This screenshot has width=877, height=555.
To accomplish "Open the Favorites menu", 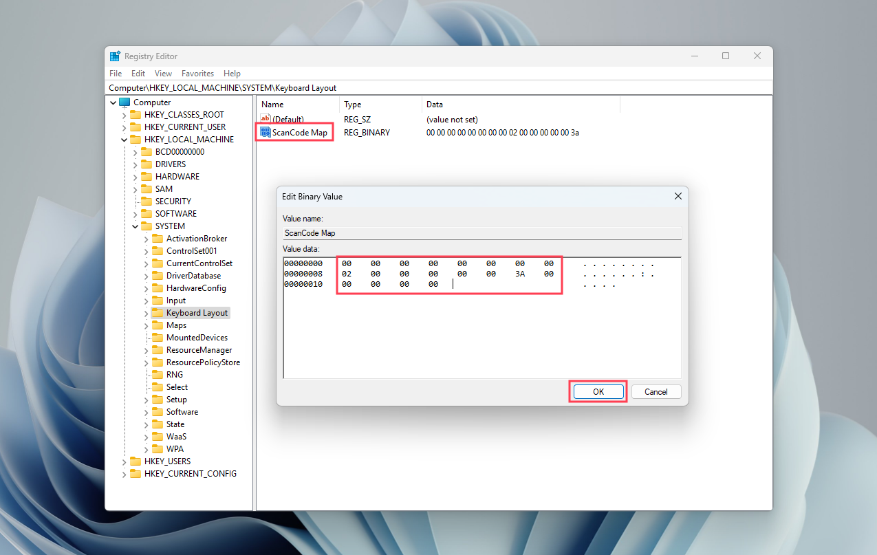I will [197, 74].
